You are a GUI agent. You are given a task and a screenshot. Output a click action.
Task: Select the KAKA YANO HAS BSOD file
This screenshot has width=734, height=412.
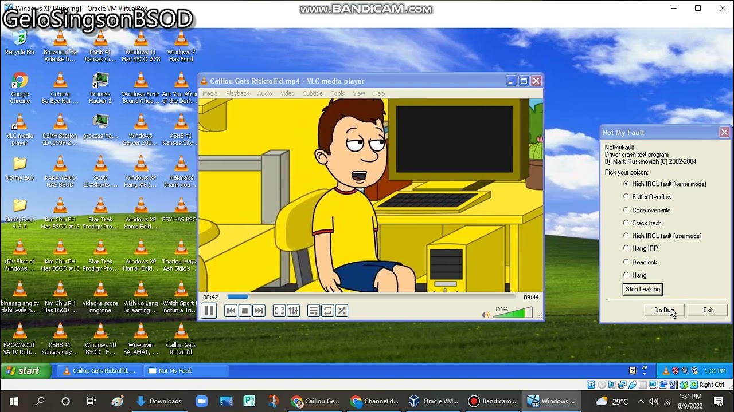click(x=60, y=172)
